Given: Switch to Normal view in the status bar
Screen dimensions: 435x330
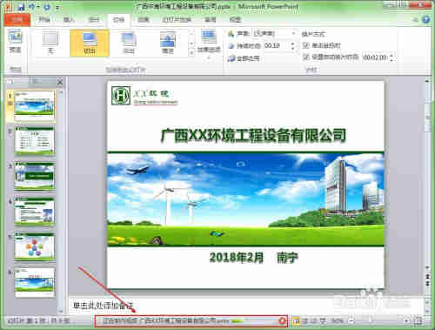Looking at the screenshot, I should (296, 321).
